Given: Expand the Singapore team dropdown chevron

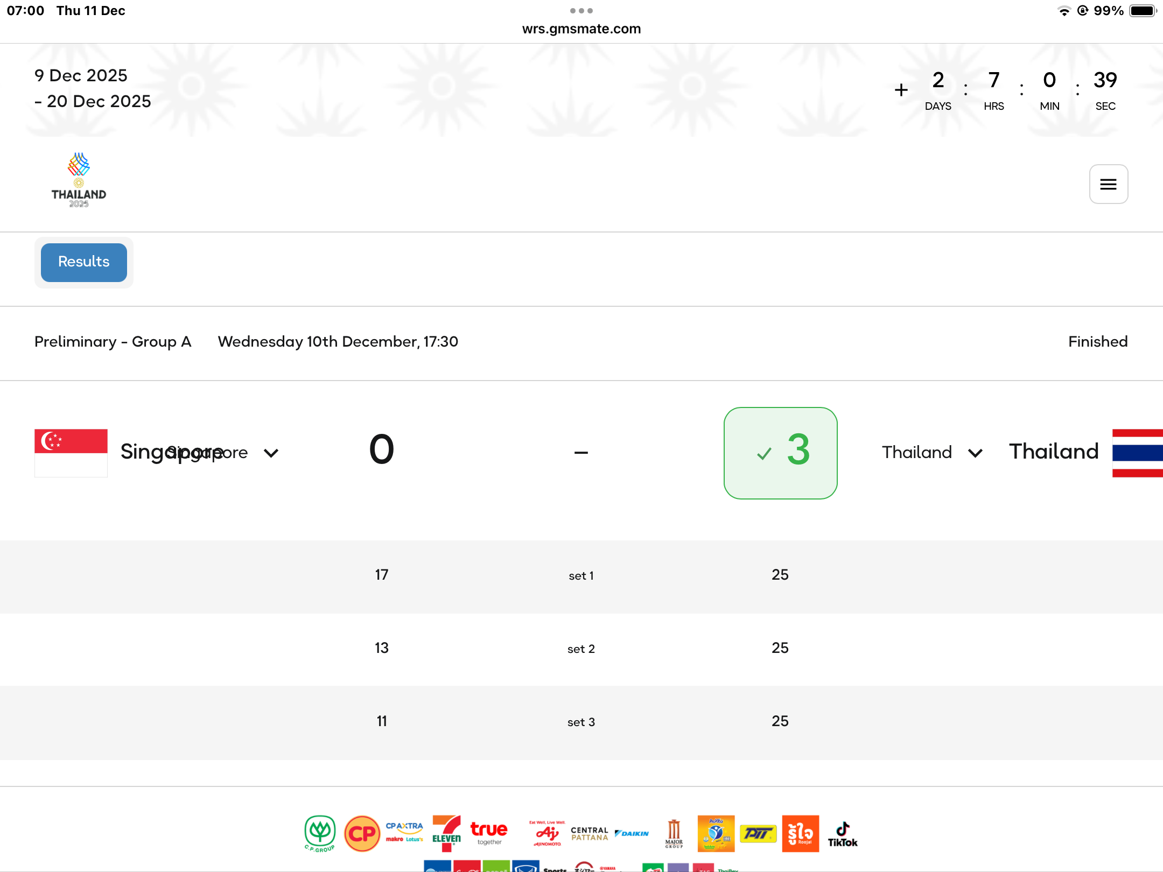Looking at the screenshot, I should pyautogui.click(x=271, y=453).
